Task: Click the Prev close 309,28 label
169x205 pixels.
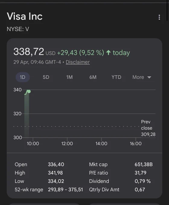Action: click(148, 128)
